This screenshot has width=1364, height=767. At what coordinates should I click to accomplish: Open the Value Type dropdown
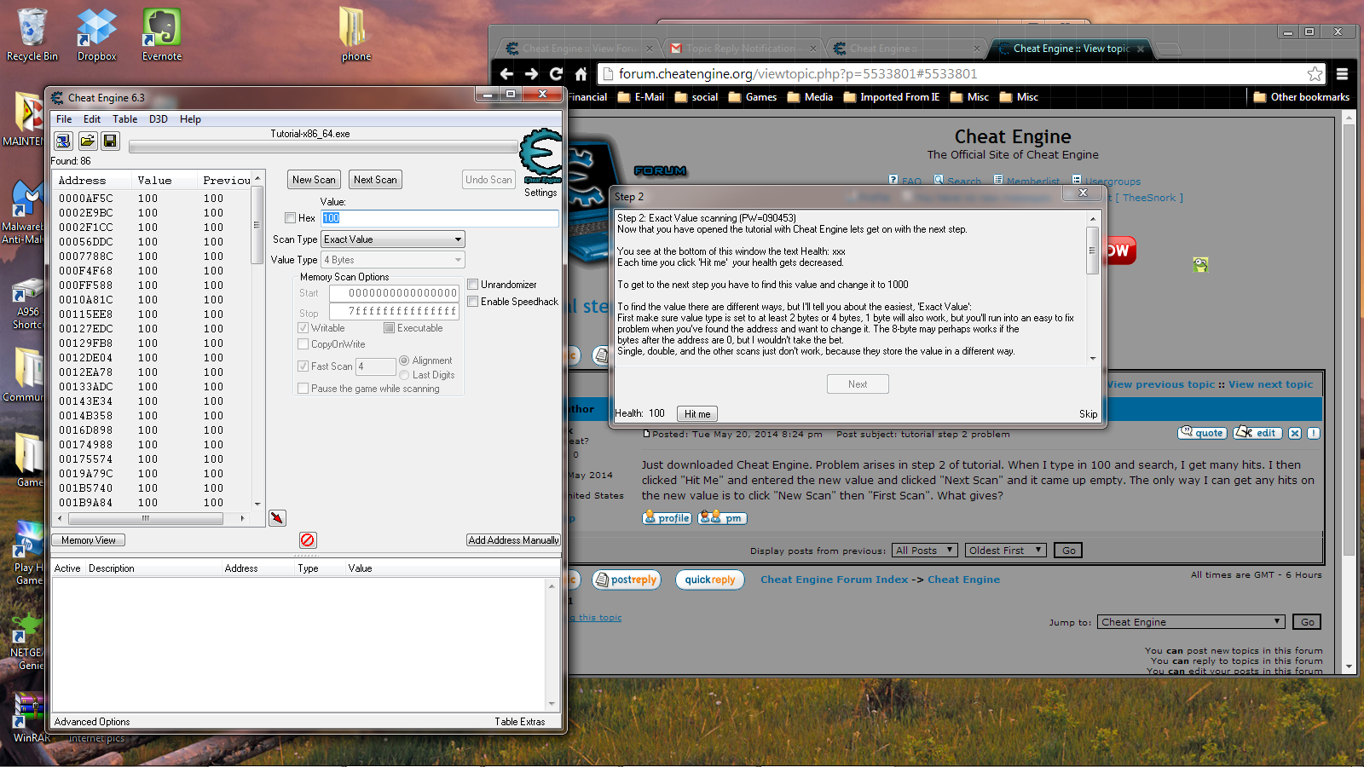point(393,260)
